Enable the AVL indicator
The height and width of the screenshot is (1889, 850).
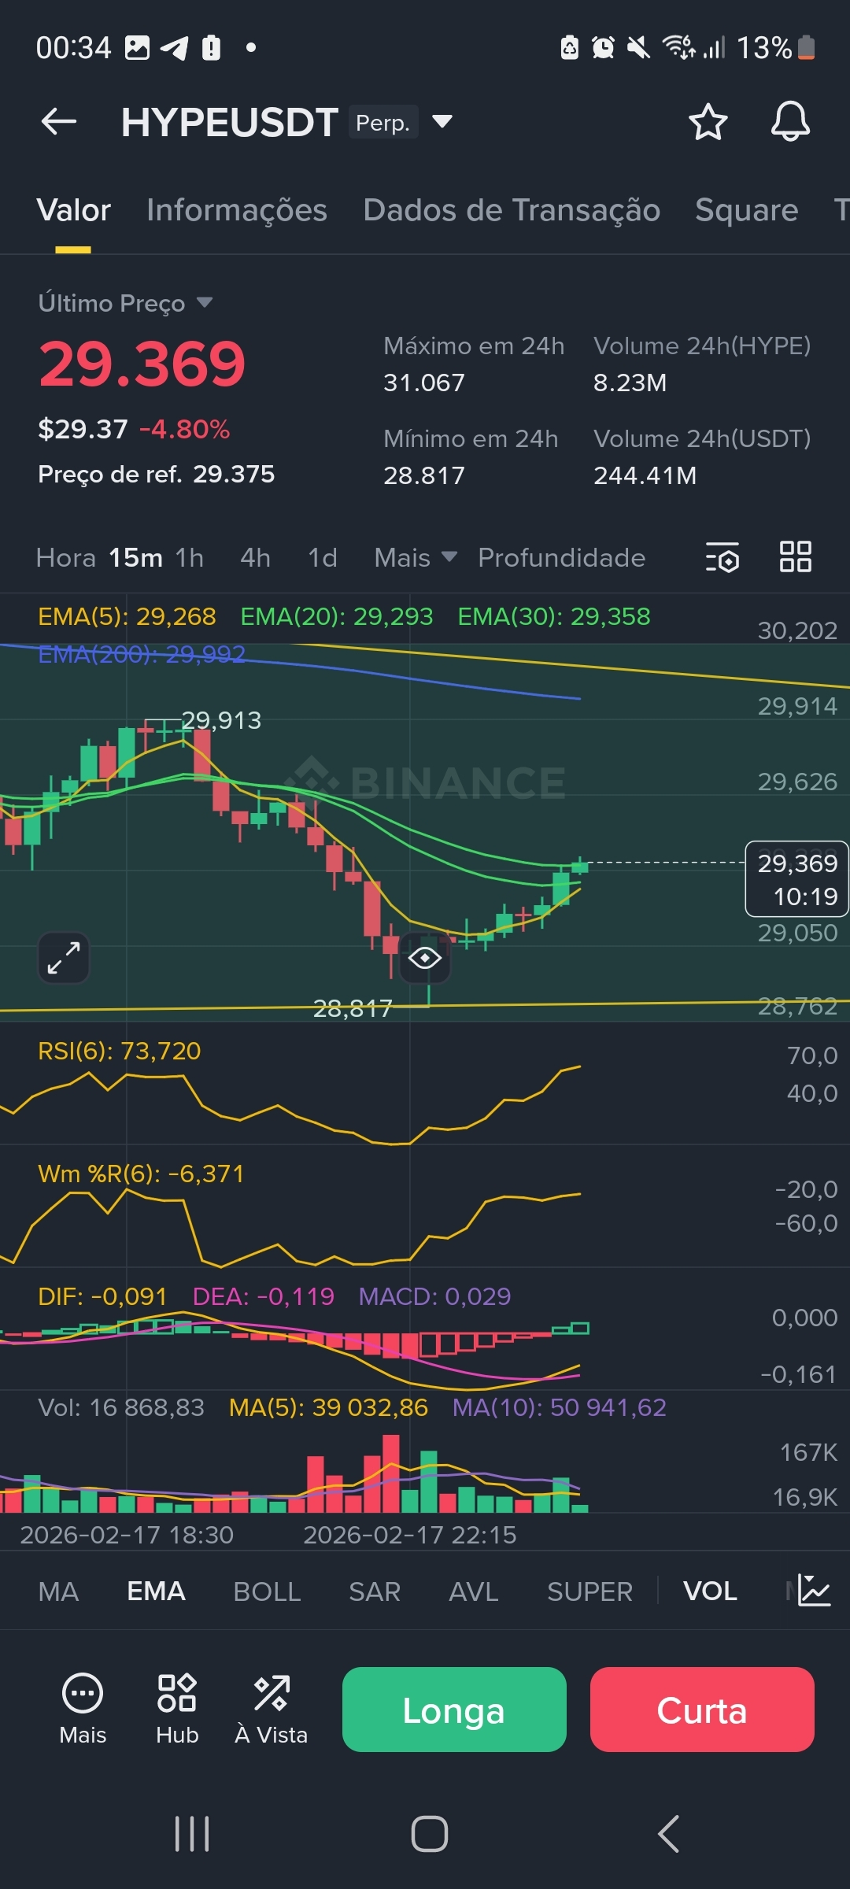(x=474, y=1591)
